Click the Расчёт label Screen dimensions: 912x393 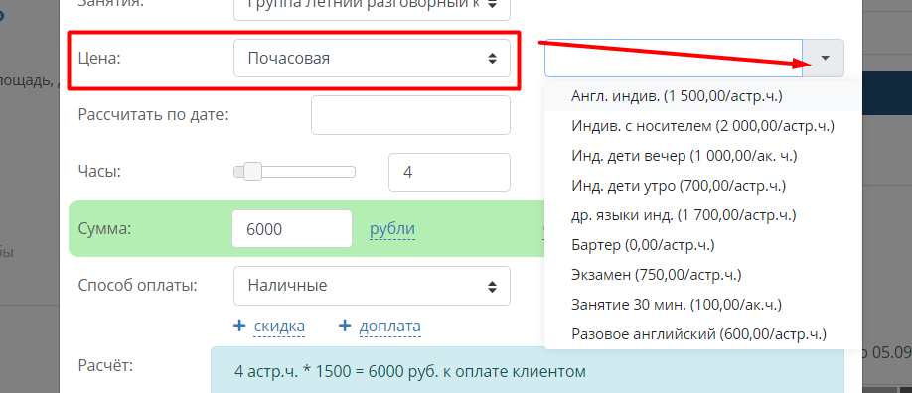coord(105,366)
